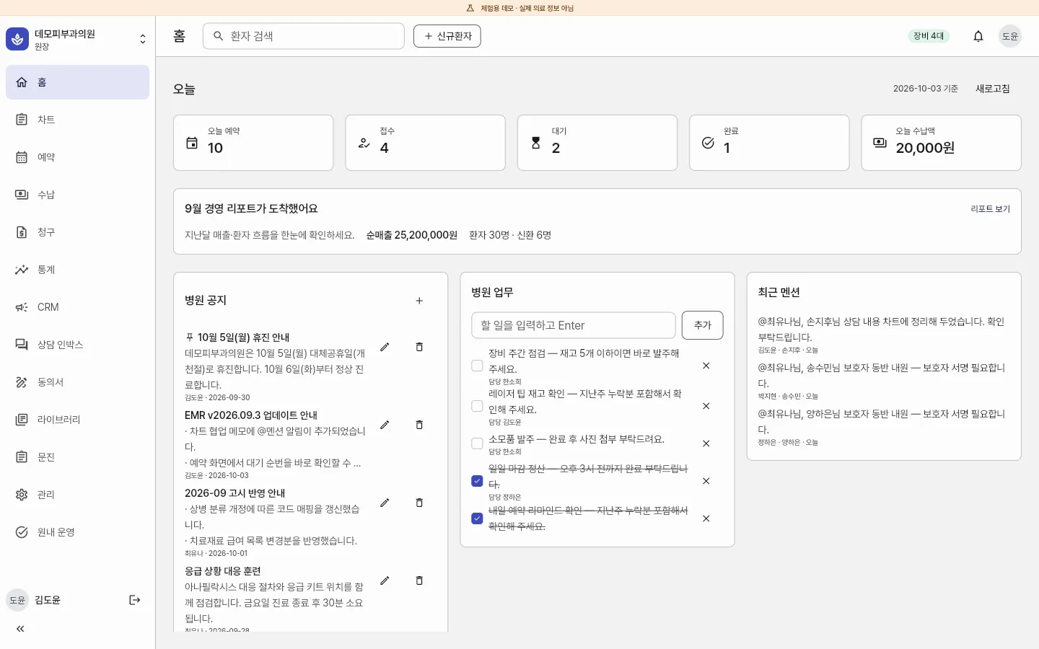Click the 대기 hourglass icon
The height and width of the screenshot is (649, 1039).
pyautogui.click(x=536, y=143)
